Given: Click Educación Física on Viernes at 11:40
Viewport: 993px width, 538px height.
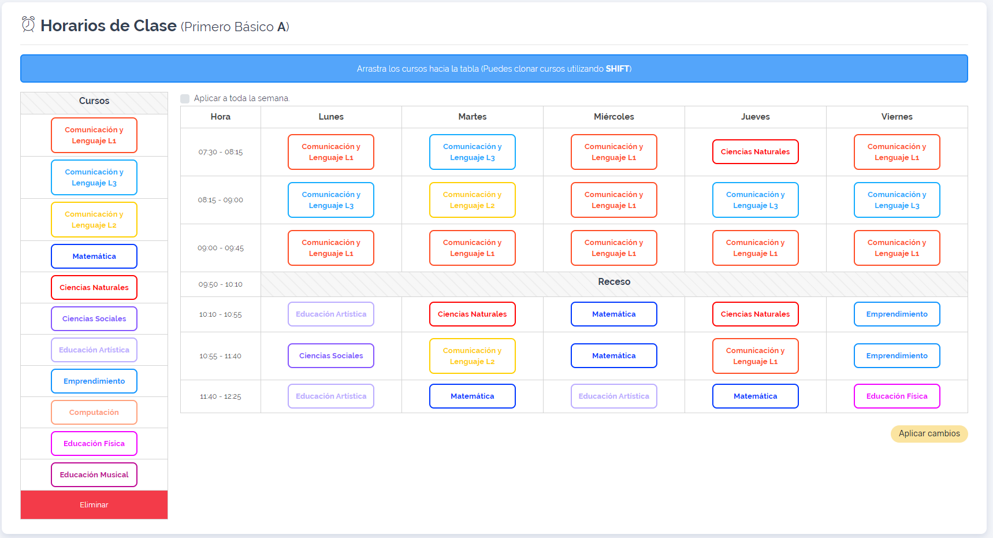Looking at the screenshot, I should coord(897,396).
